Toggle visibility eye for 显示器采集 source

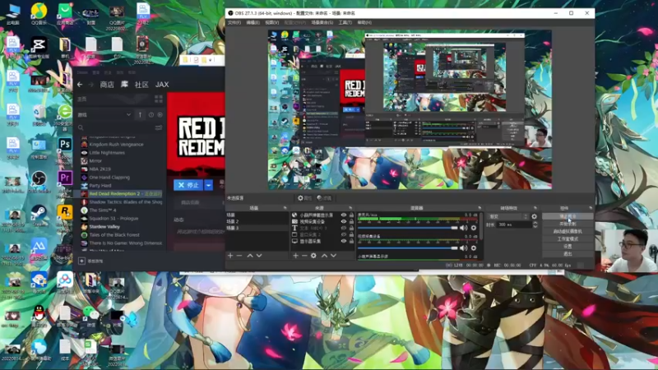point(344,241)
